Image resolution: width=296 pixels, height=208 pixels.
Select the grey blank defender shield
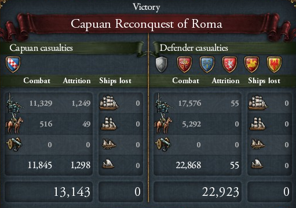pos(162,65)
